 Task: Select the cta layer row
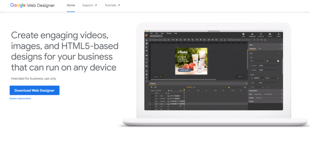point(198,107)
